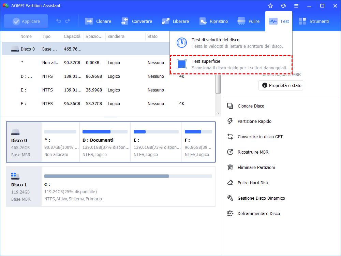This screenshot has width=341, height=256.
Task: Click Partizione Rapido option
Action: click(254, 121)
